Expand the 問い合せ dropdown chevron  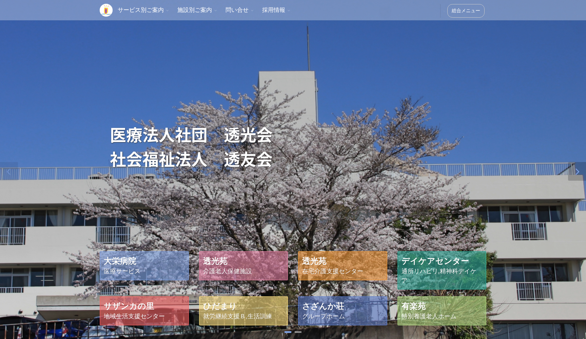[x=252, y=11]
